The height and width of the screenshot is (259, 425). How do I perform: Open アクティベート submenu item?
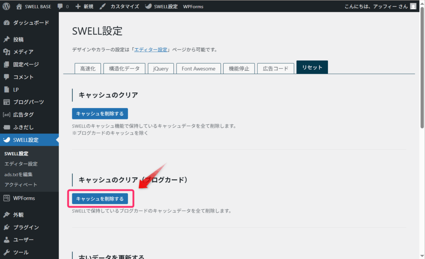click(21, 184)
